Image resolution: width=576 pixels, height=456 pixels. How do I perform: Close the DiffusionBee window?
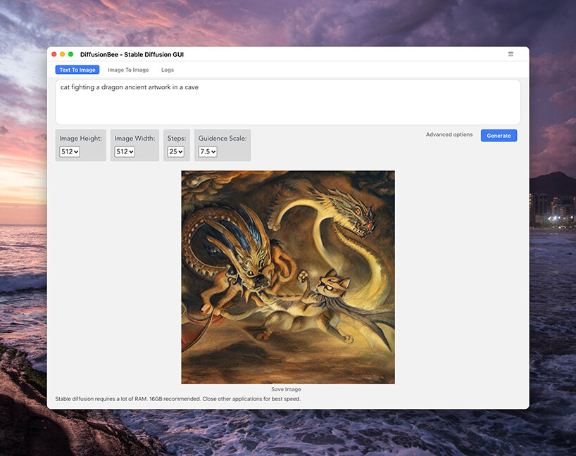(x=54, y=54)
